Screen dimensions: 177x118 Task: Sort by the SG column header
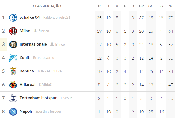161,6
